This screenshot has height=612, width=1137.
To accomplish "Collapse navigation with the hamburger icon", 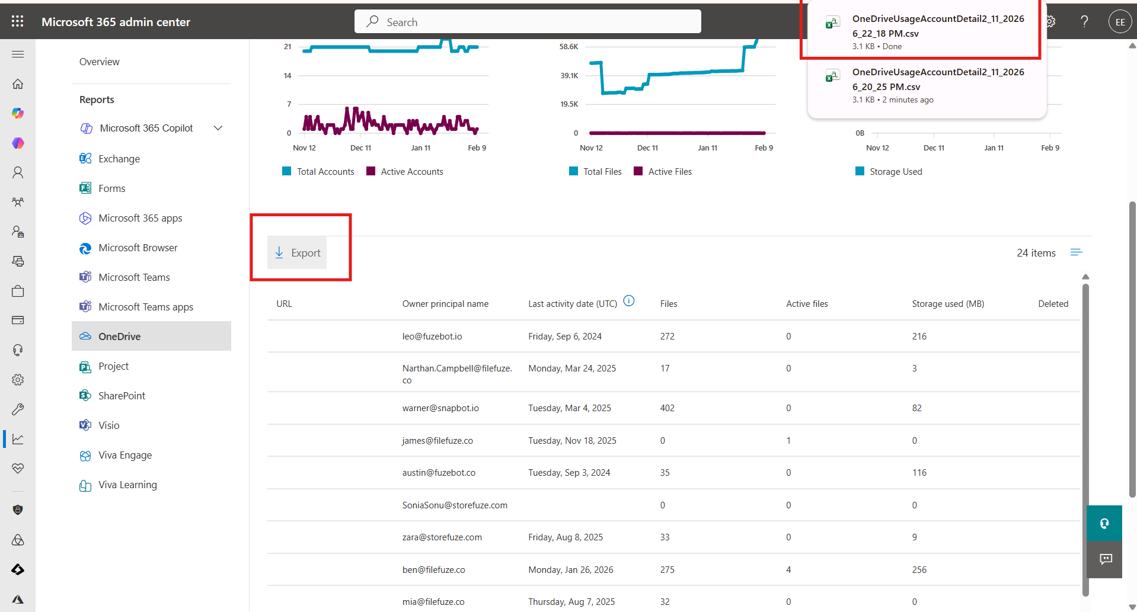I will click(x=17, y=54).
